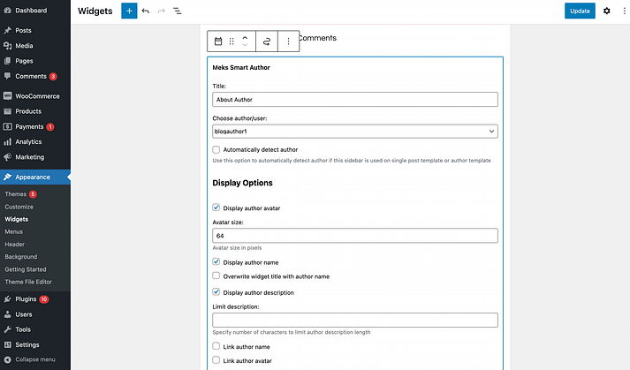The image size is (630, 370).
Task: Open the Choose author/user dropdown
Action: (355, 132)
